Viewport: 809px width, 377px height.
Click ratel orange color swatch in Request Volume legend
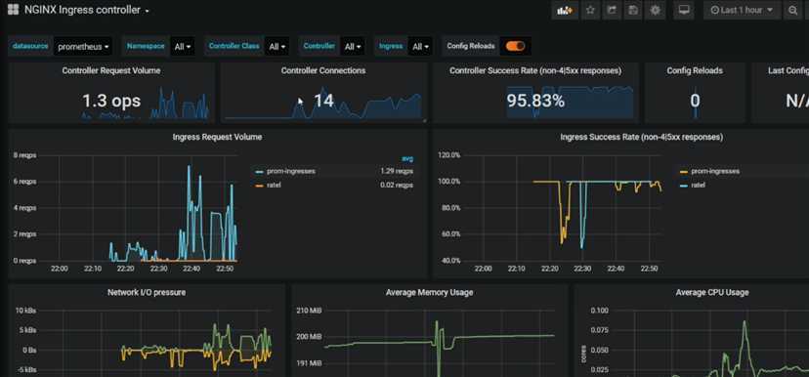click(260, 186)
